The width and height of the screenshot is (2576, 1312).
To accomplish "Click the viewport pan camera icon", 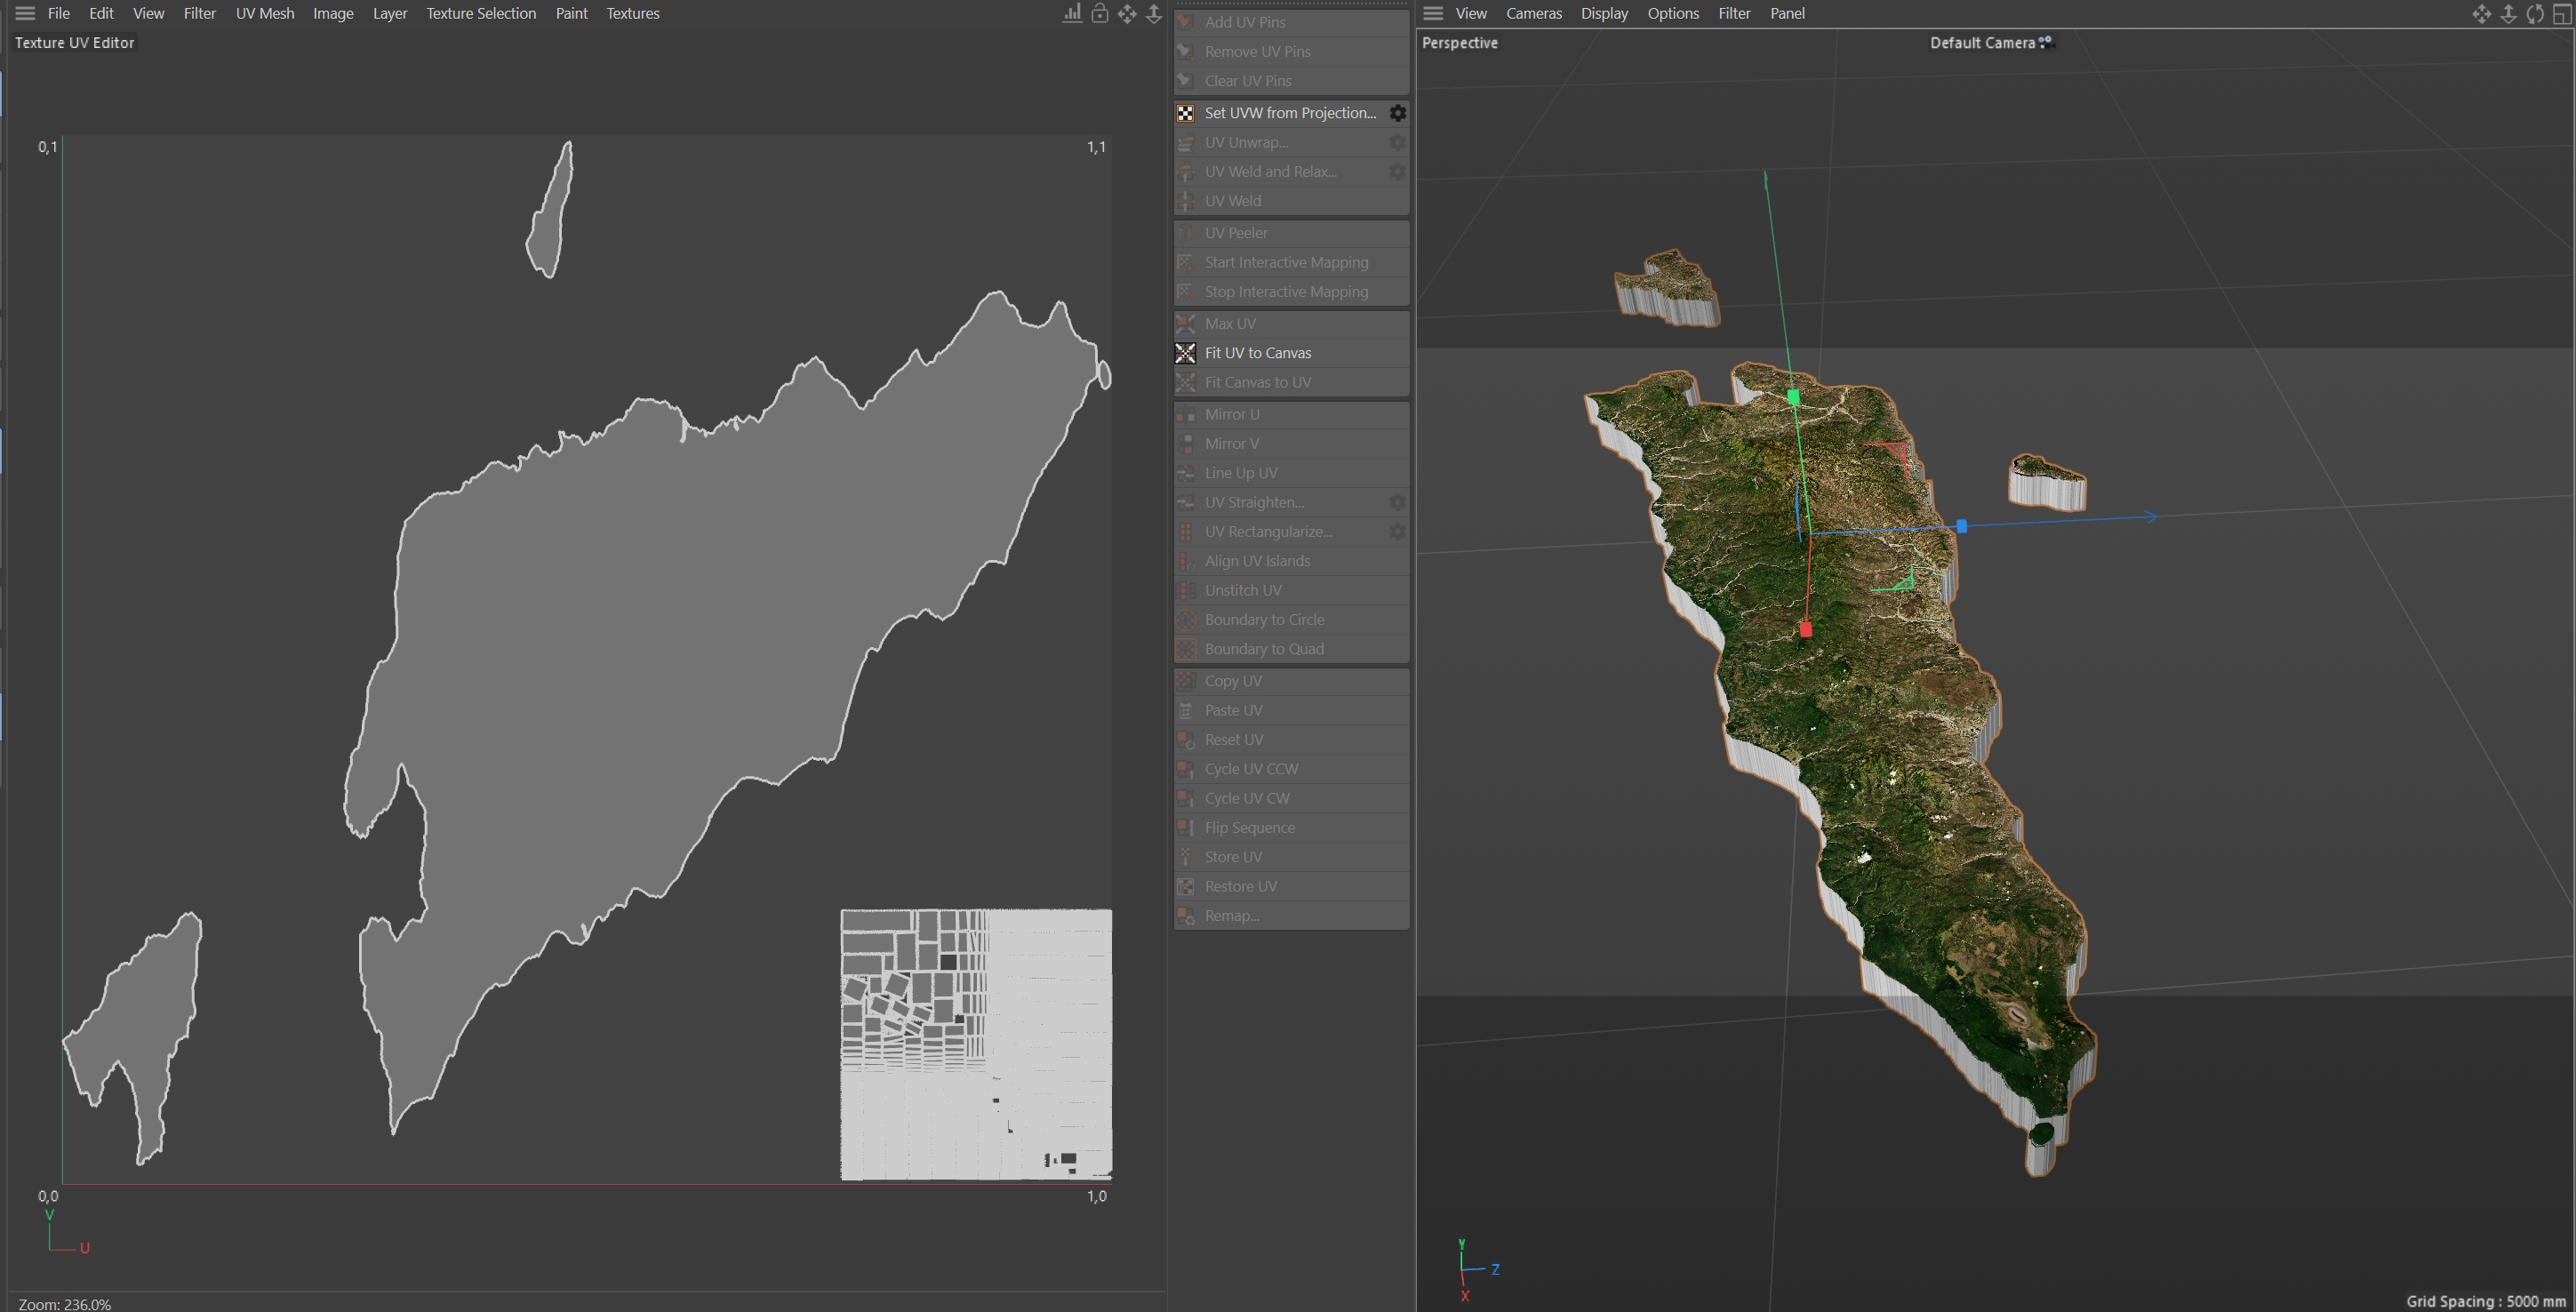I will 2481,13.
